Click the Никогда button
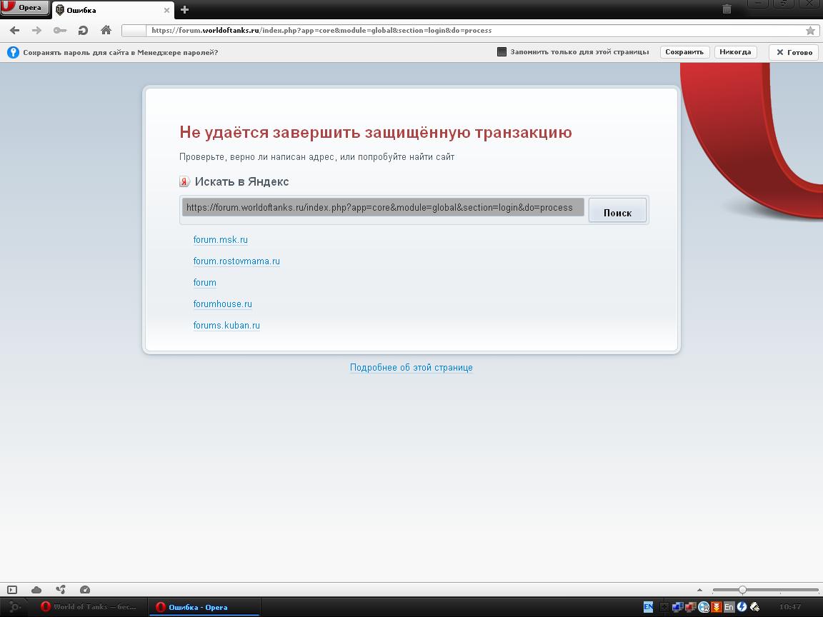Screen dimensions: 823x617 735,52
